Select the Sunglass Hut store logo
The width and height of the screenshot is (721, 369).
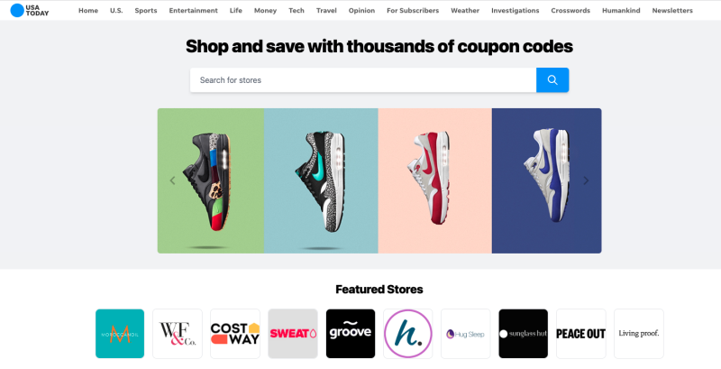(524, 334)
